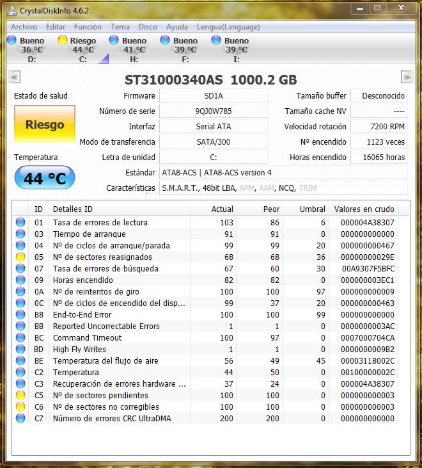The image size is (422, 468).
Task: Click status icon for row 0C
Action: coord(20,303)
